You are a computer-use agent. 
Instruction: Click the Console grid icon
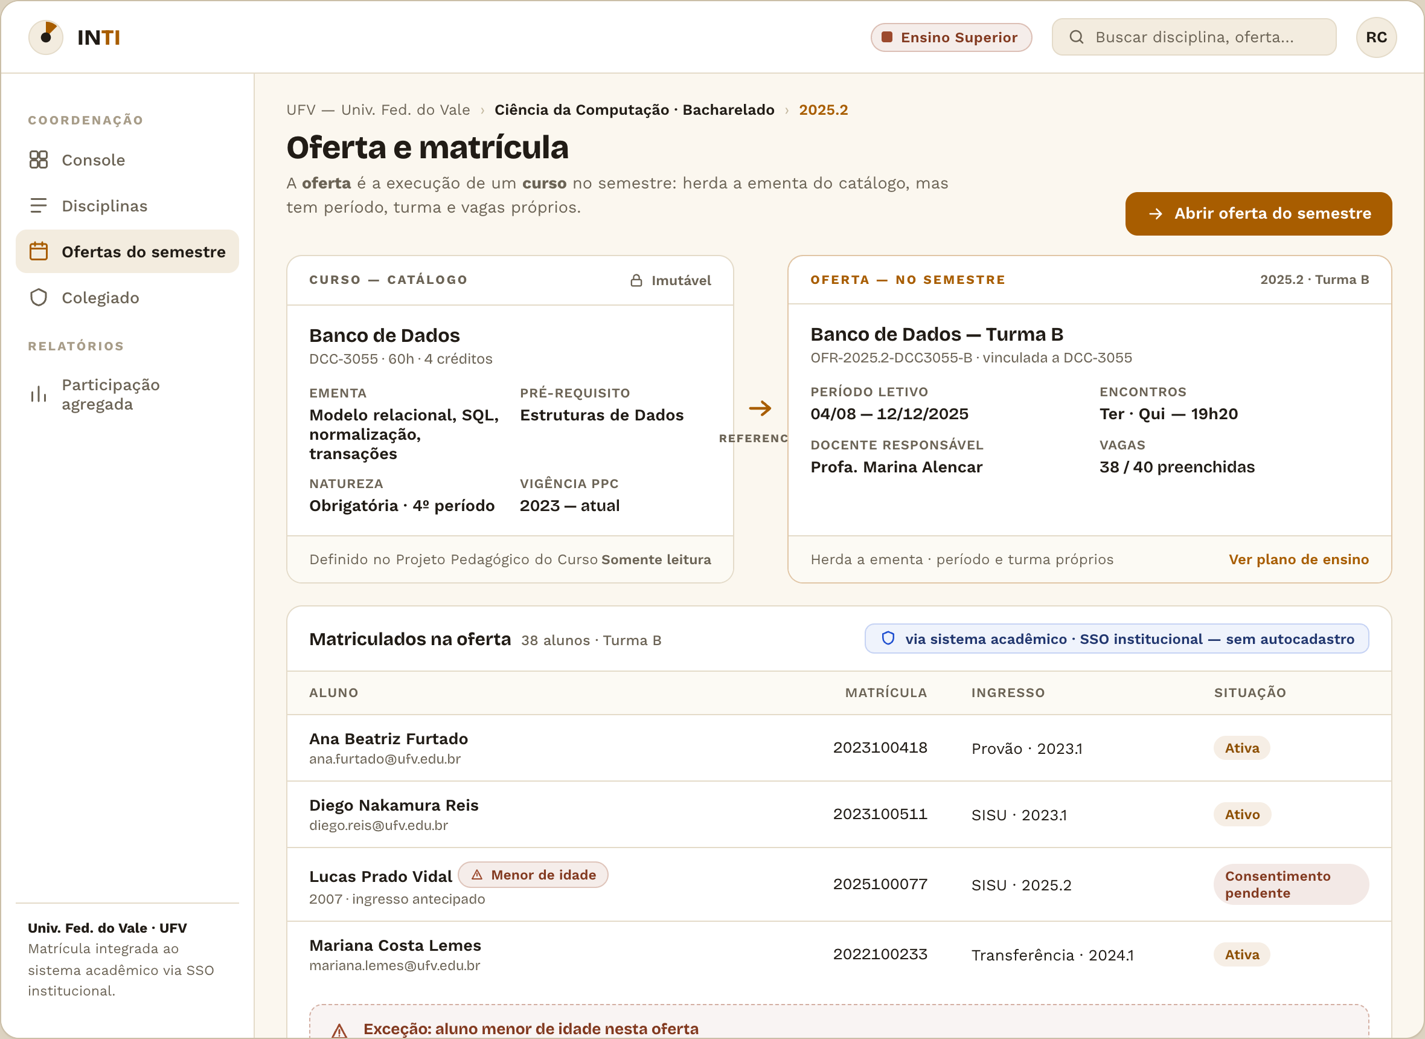pos(39,159)
